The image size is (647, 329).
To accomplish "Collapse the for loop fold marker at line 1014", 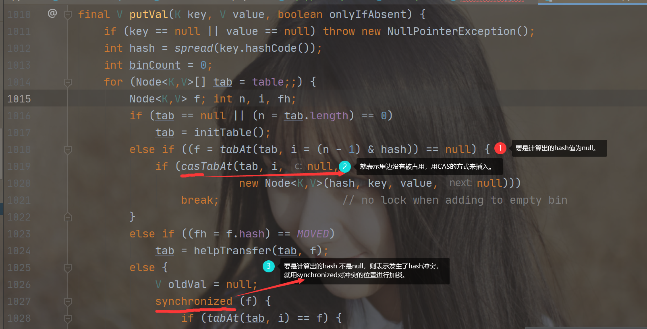I will pos(68,82).
